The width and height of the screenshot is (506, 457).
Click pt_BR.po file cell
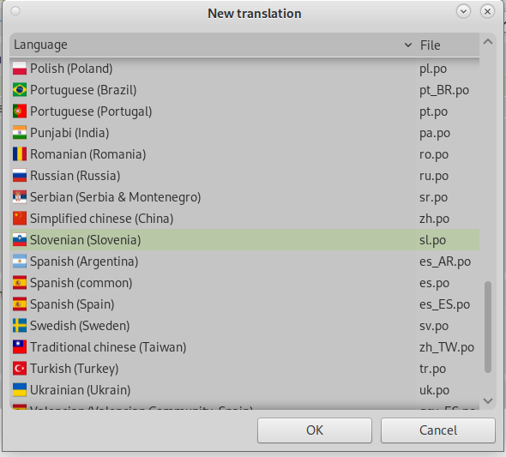[x=444, y=90]
